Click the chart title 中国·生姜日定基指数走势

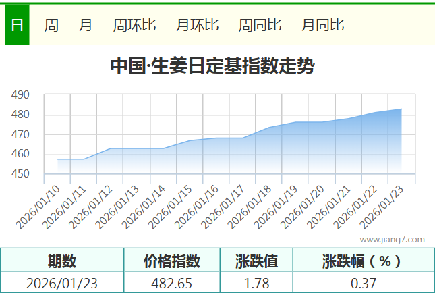[212, 66]
